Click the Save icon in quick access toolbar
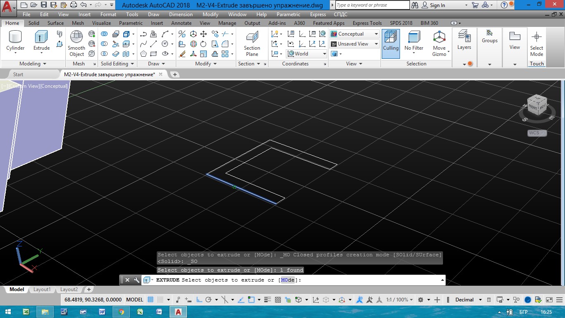Viewport: 565px width, 318px height. click(44, 5)
